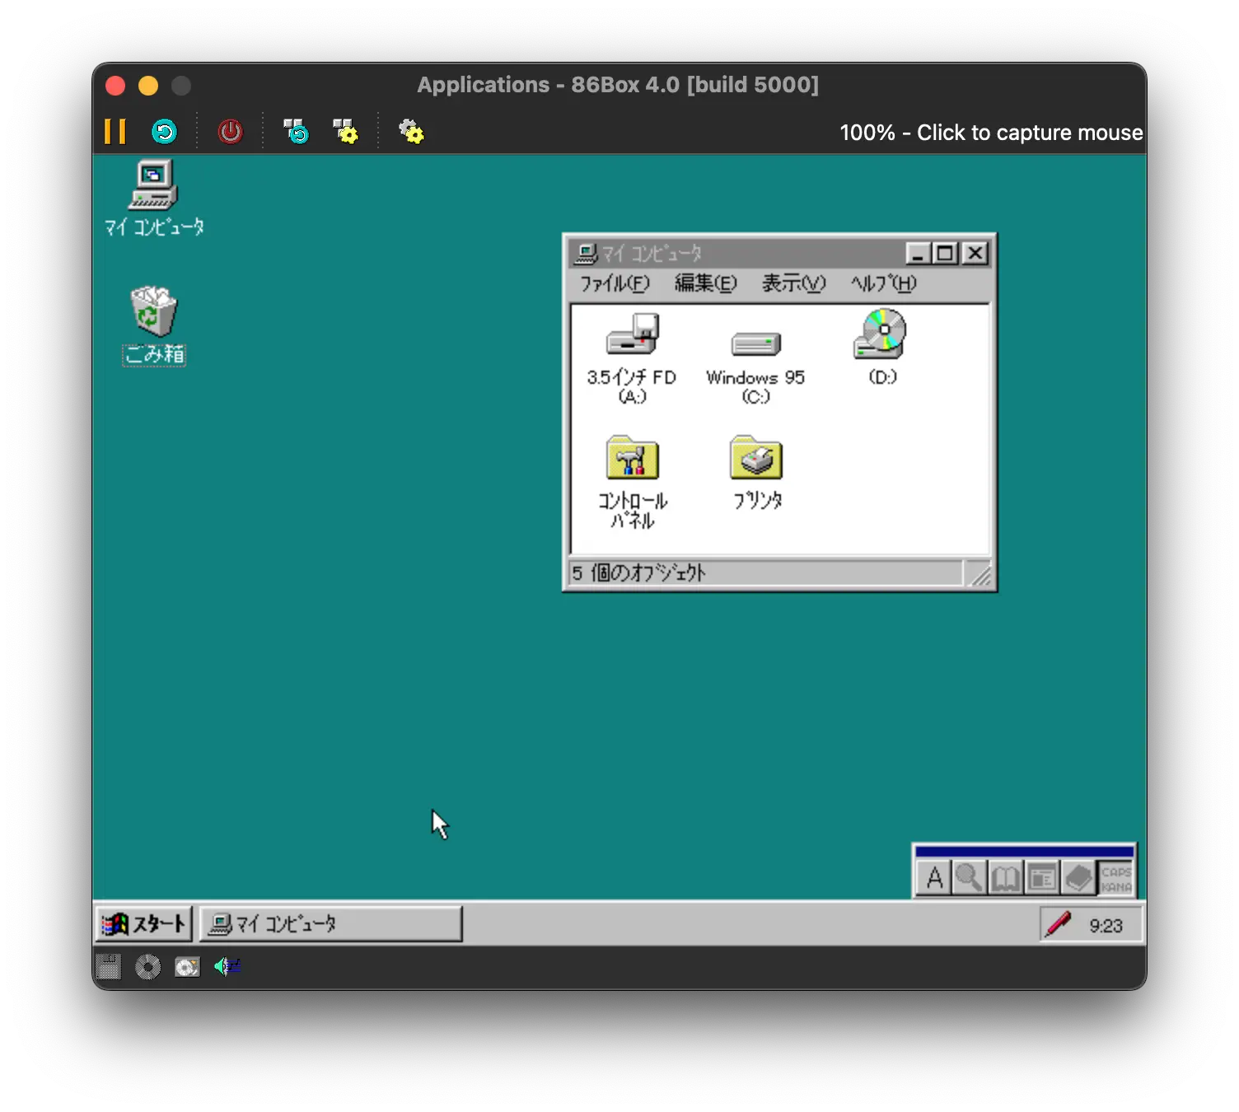Click the IME open book button
1239x1112 pixels.
[1005, 878]
